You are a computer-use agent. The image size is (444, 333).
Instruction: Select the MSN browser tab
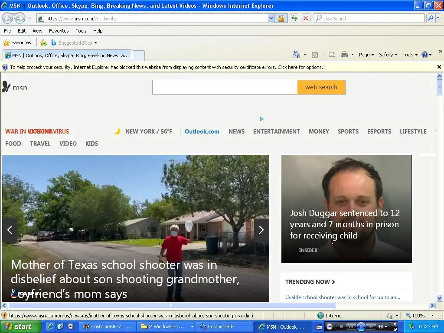(x=67, y=55)
